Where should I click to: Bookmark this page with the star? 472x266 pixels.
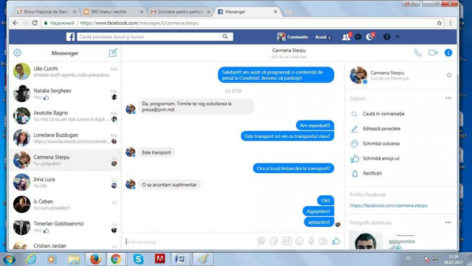point(439,23)
